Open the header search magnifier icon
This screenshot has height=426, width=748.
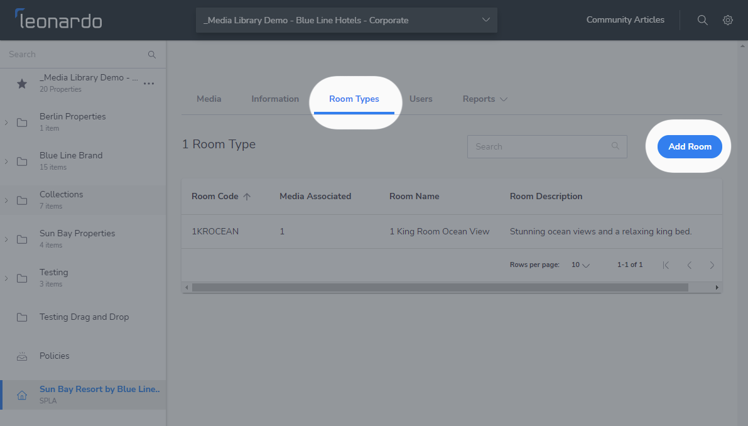coord(702,20)
